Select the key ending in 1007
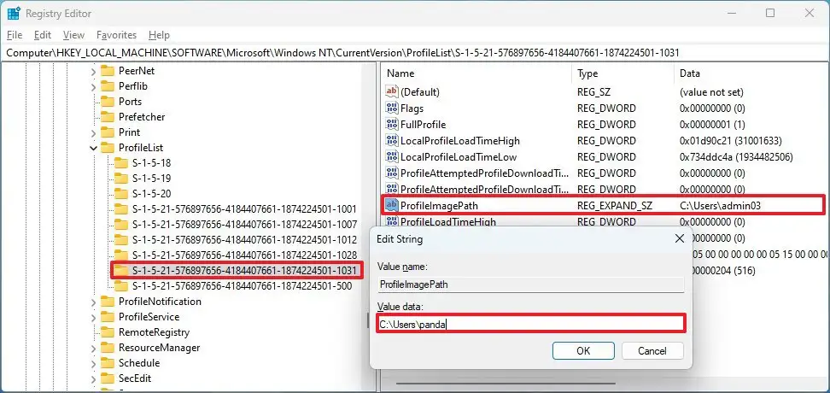The height and width of the screenshot is (393, 830). click(244, 225)
